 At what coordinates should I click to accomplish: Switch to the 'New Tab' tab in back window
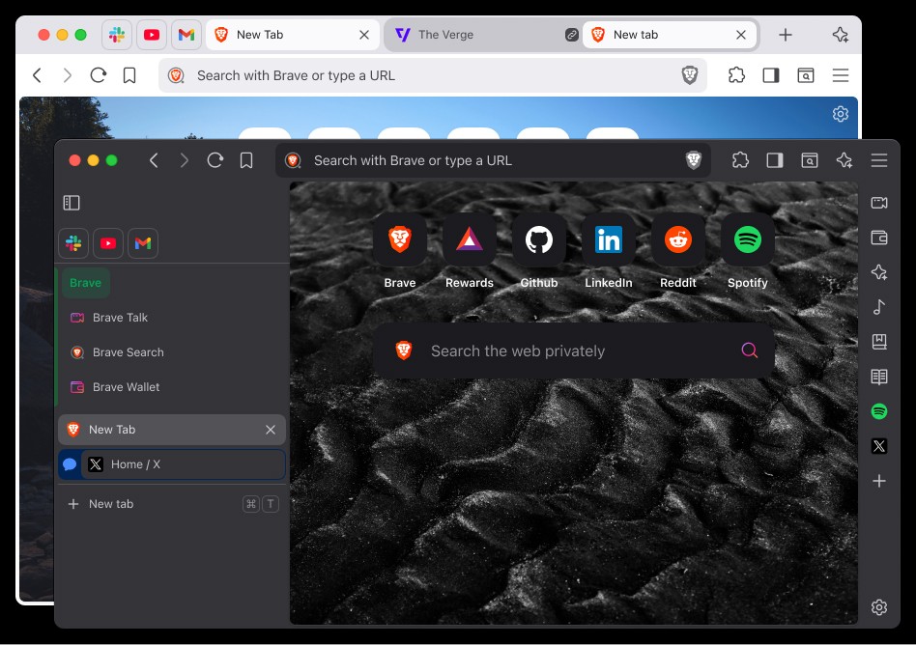click(291, 35)
